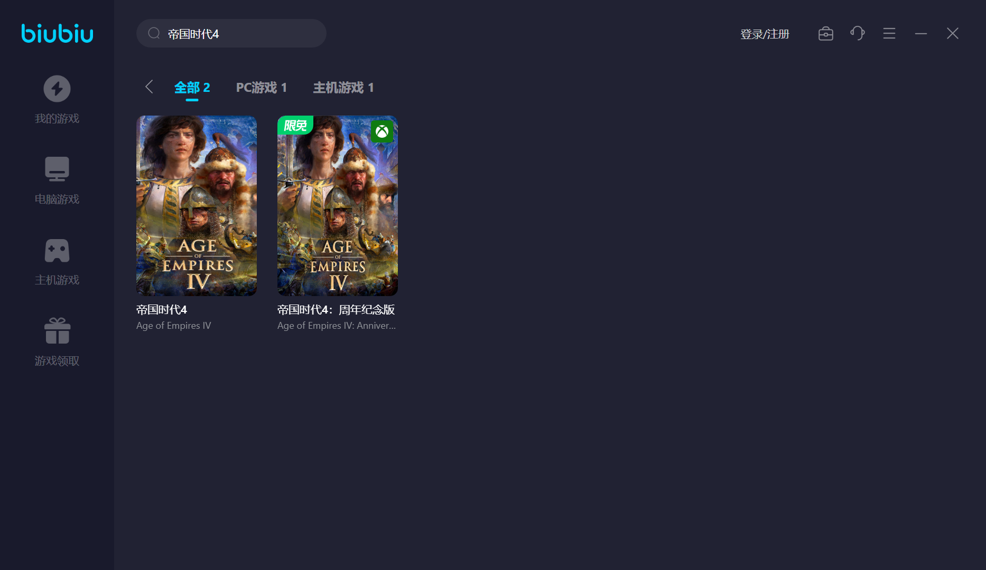The width and height of the screenshot is (986, 570).
Task: Open the console games controller icon
Action: [57, 250]
